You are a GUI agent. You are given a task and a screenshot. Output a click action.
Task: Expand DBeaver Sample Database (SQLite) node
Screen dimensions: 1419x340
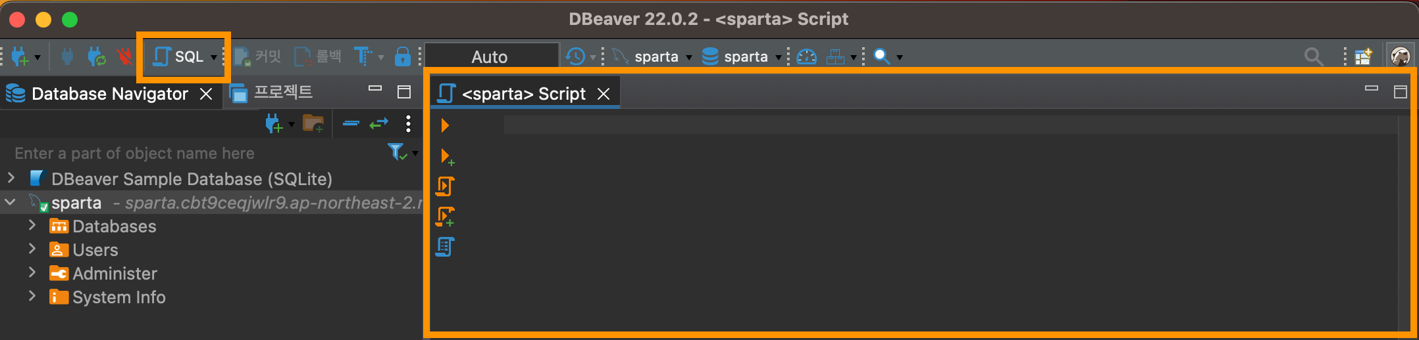[x=11, y=178]
